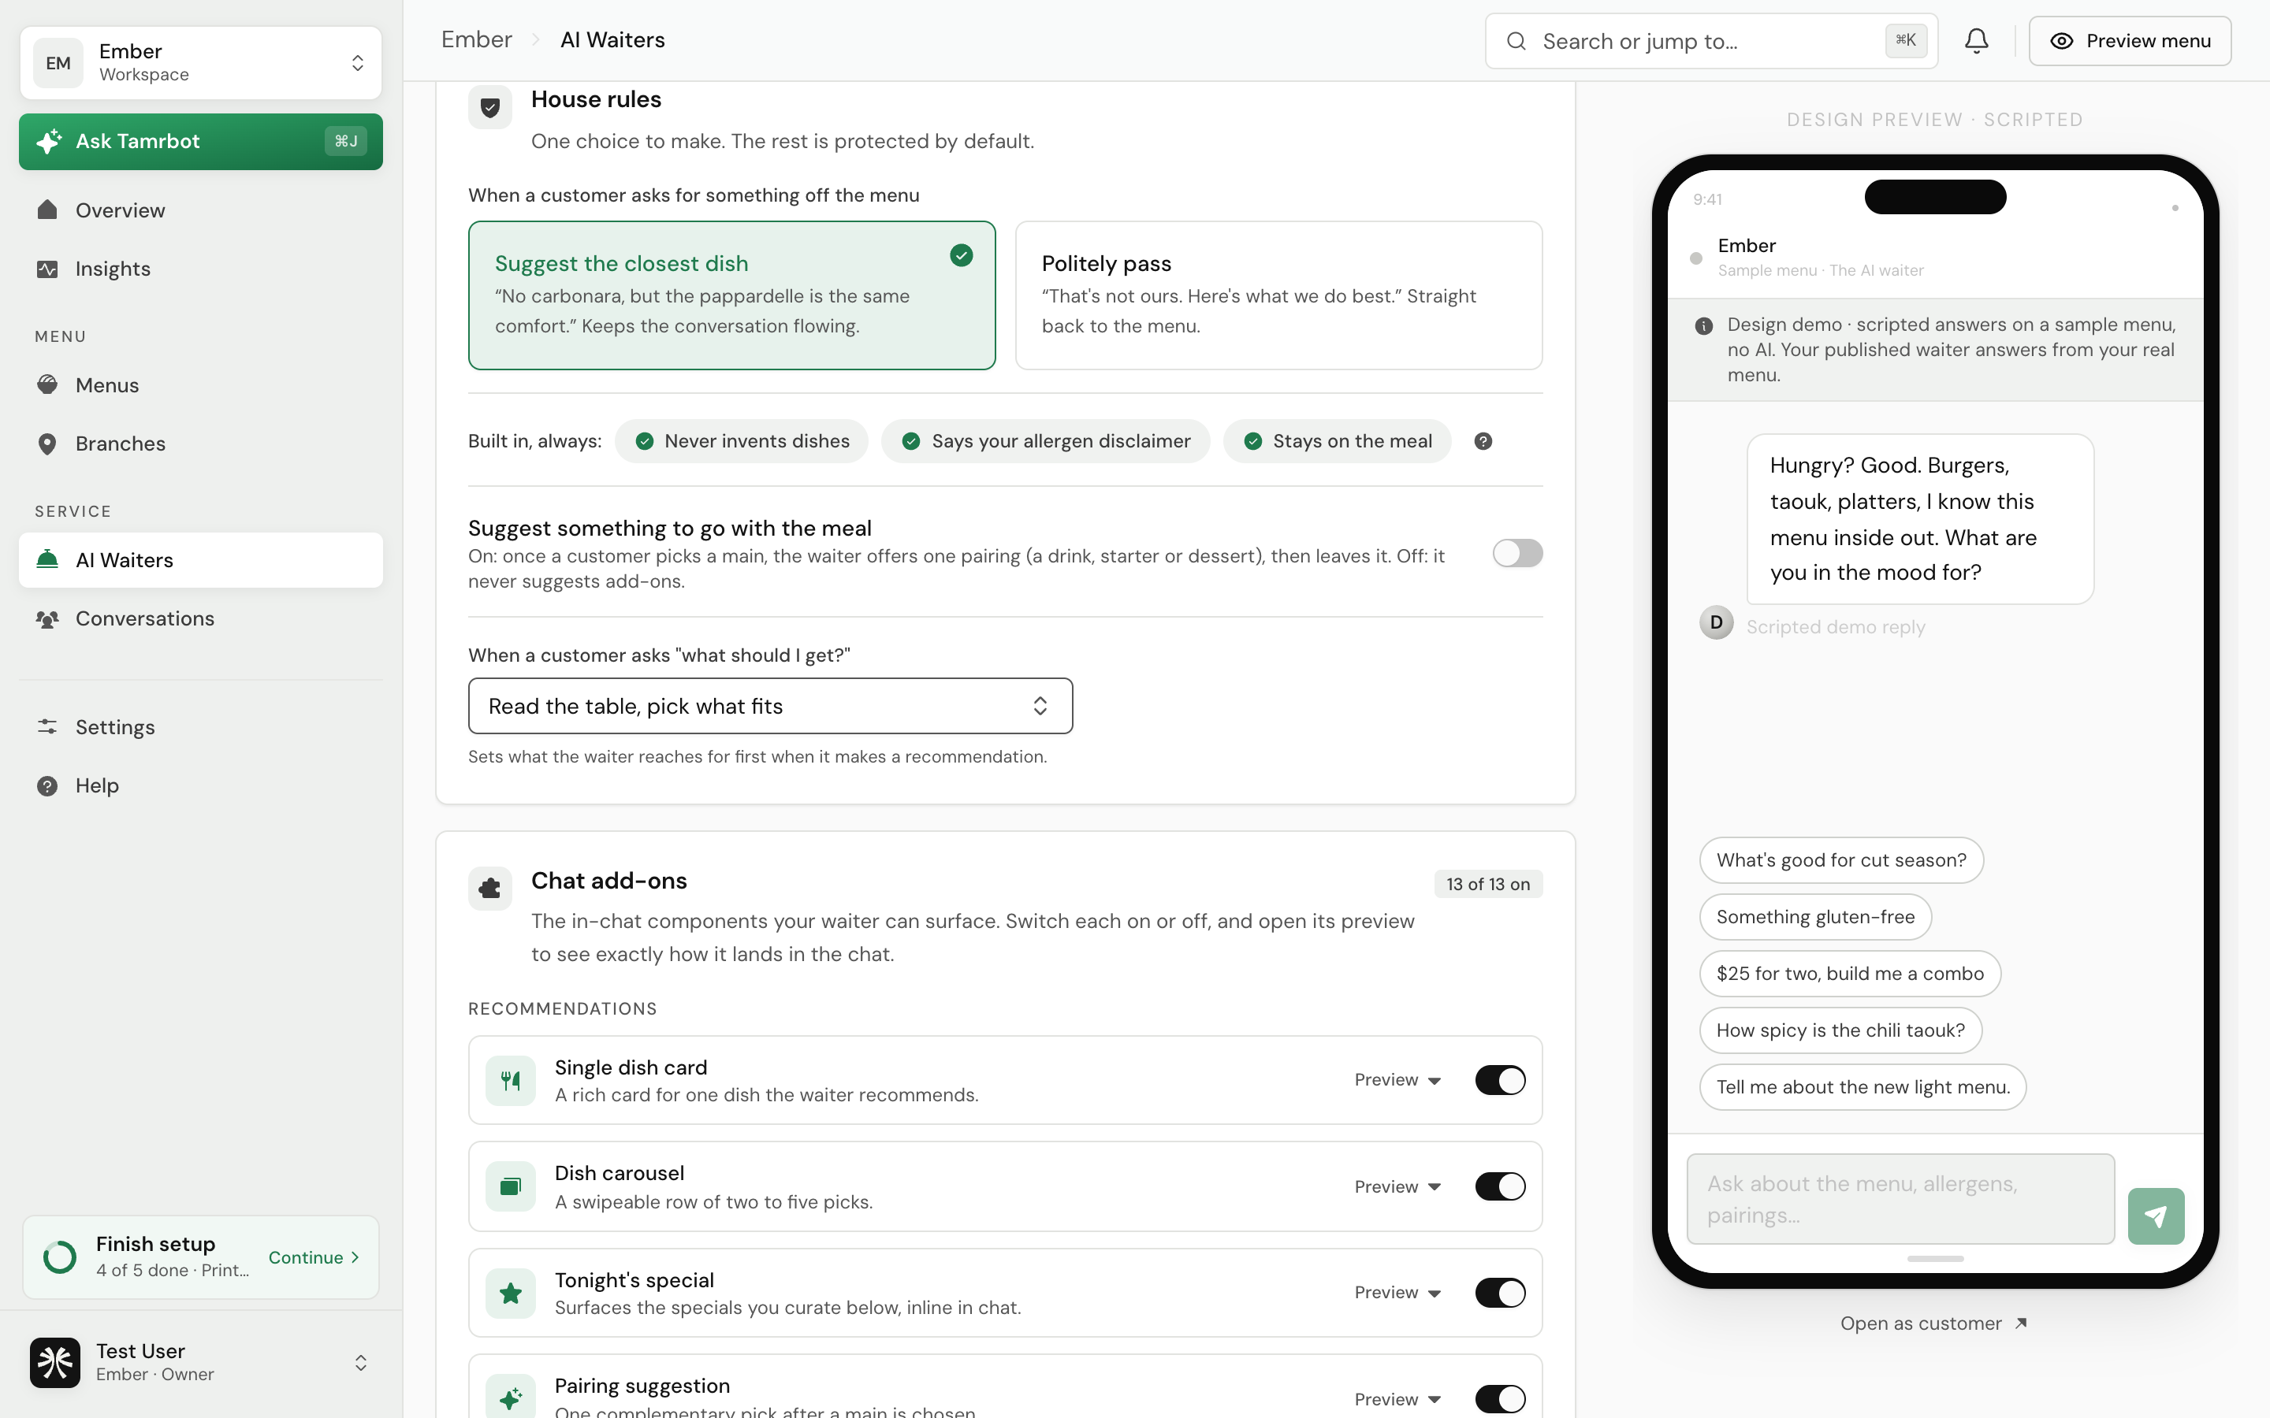The width and height of the screenshot is (2270, 1418).
Task: Click the Says your allergen disclaimer chip
Action: (x=1045, y=442)
